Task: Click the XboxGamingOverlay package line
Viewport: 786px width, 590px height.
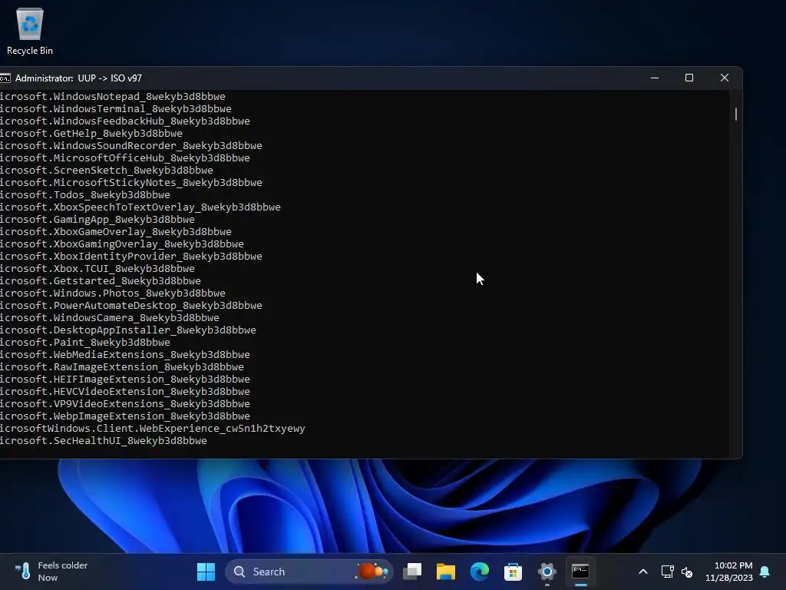Action: coord(122,244)
